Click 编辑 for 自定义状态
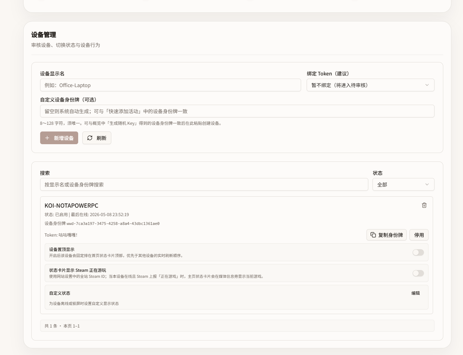 coord(415,293)
